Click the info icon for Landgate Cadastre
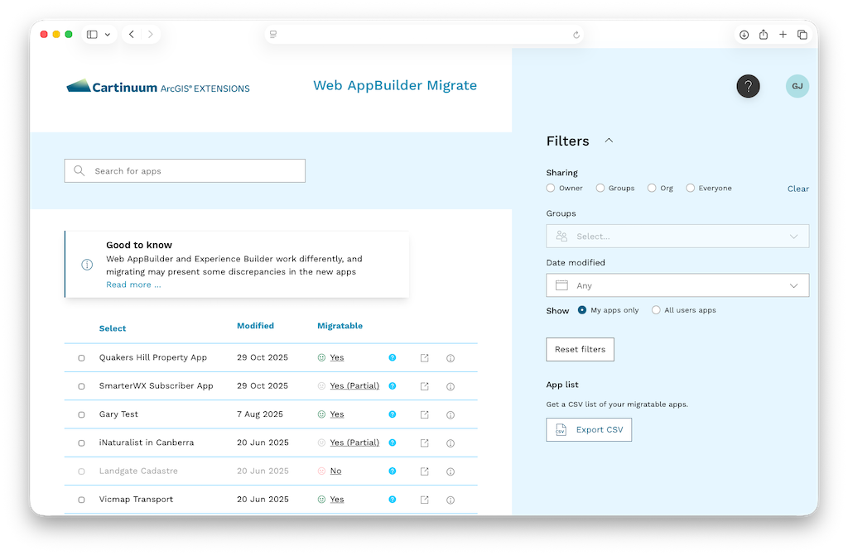The height and width of the screenshot is (555, 848). point(450,471)
